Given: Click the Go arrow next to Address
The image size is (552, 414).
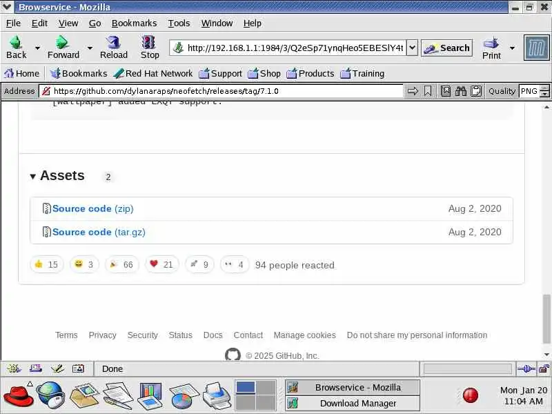Looking at the screenshot, I should click(x=413, y=92).
